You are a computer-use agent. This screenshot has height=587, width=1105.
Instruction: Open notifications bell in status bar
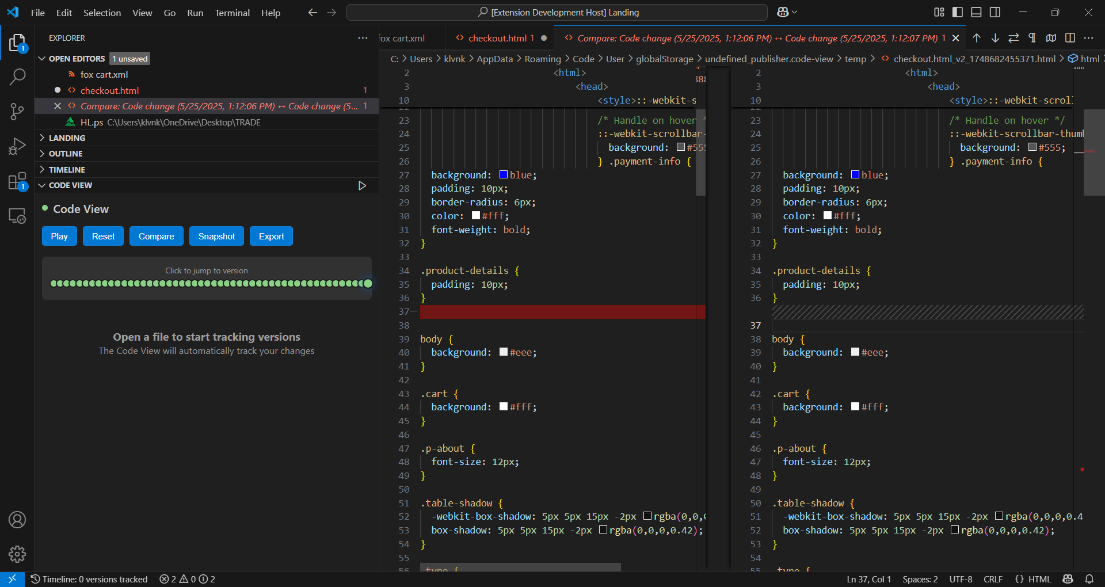1089,579
